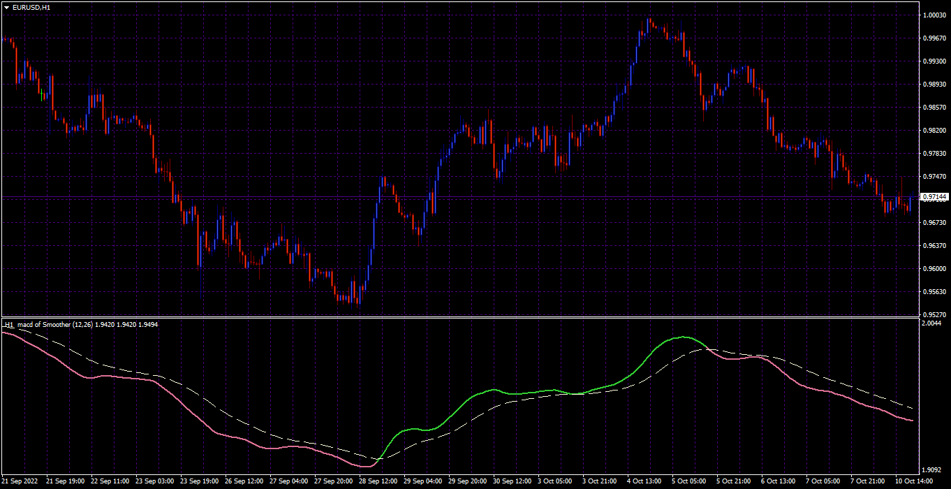The width and height of the screenshot is (951, 489).
Task: Click the 30 Sep 12:00 time label
Action: tap(514, 481)
